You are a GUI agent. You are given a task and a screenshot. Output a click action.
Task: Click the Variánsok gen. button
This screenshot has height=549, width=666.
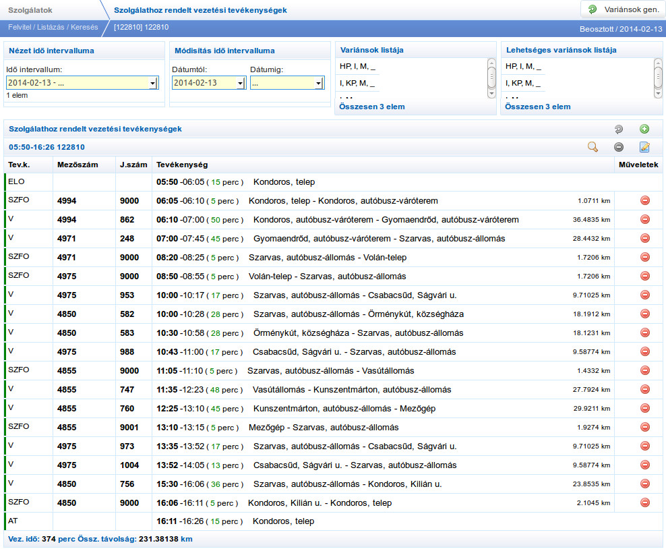[622, 9]
